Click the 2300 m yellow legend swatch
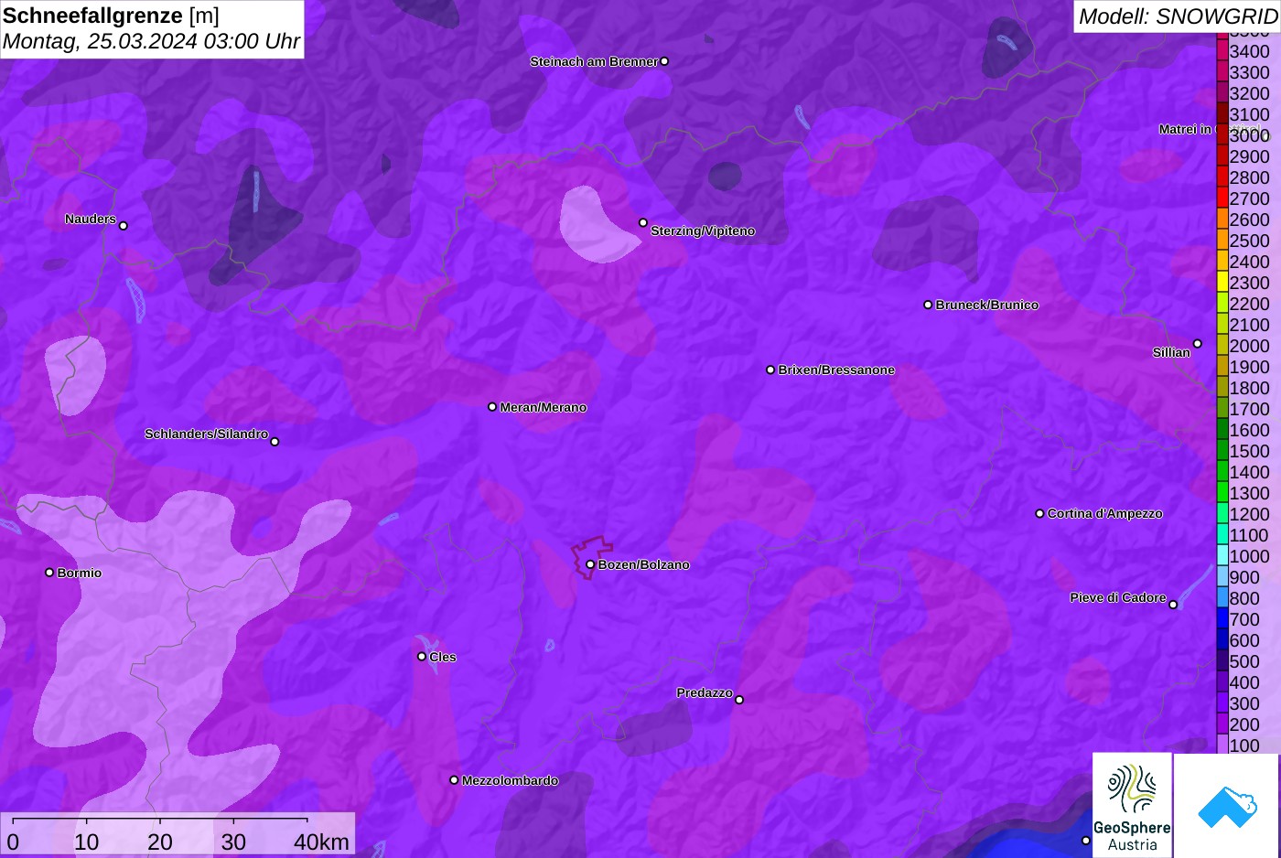The height and width of the screenshot is (858, 1281). point(1222,282)
